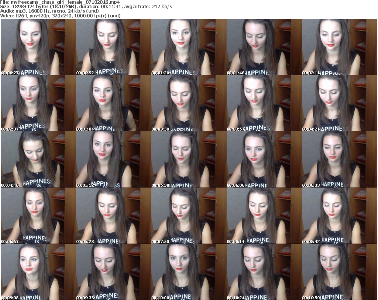Select the frame at 00:03:57

[264, 103]
